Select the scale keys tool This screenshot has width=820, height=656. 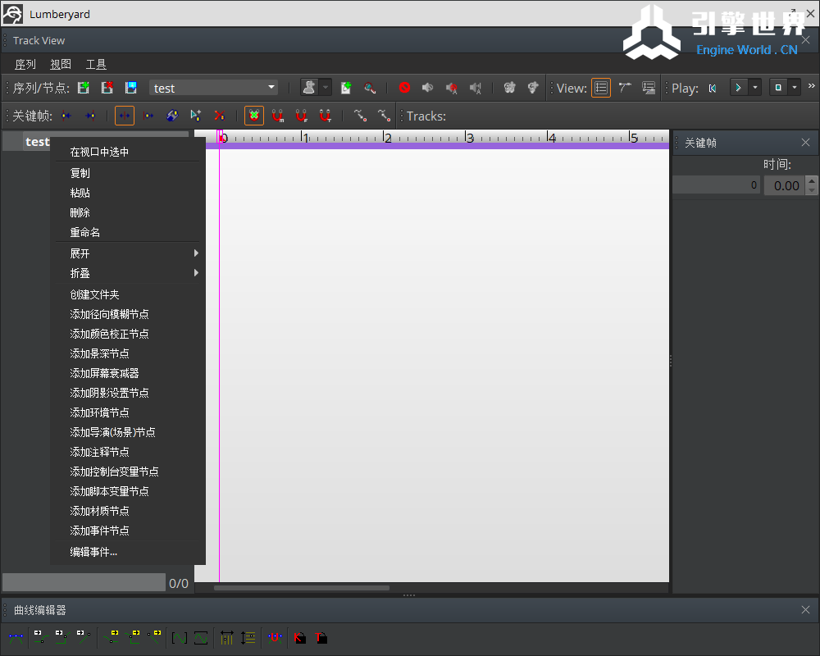(x=172, y=116)
